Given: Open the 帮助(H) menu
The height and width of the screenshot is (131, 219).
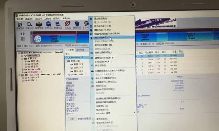Looking at the screenshot, I should 66,18.
